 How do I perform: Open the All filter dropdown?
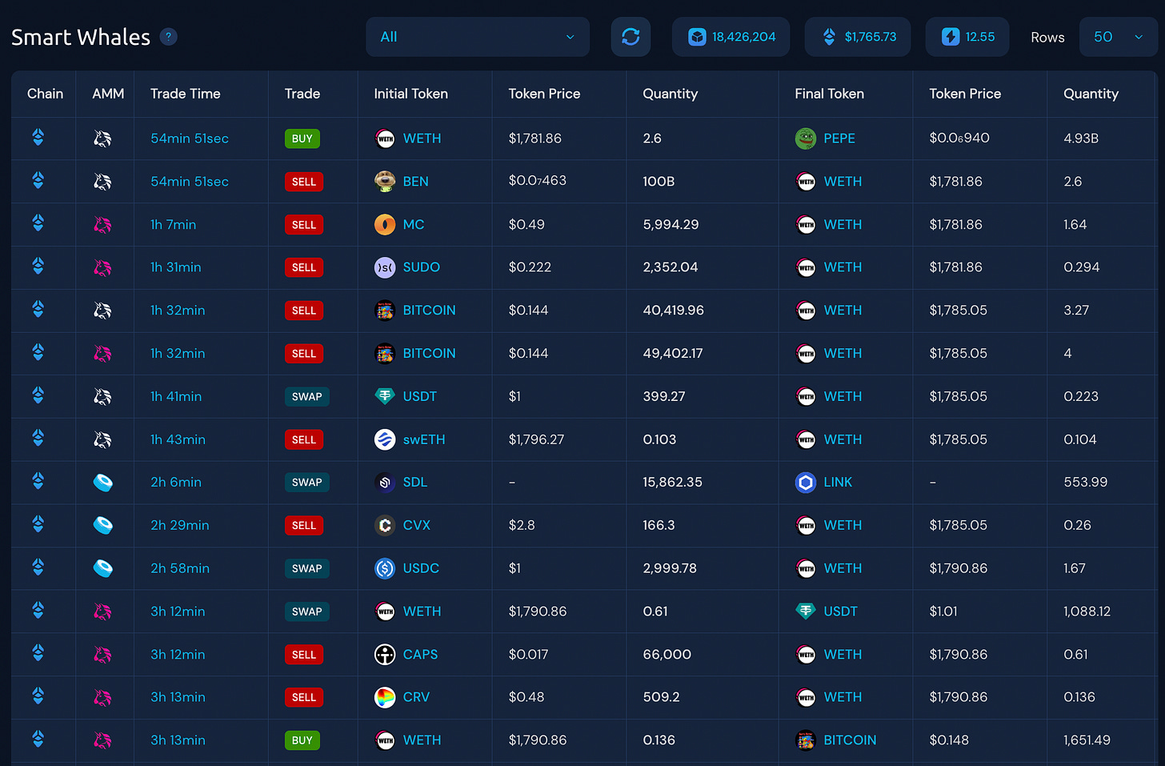tap(478, 37)
